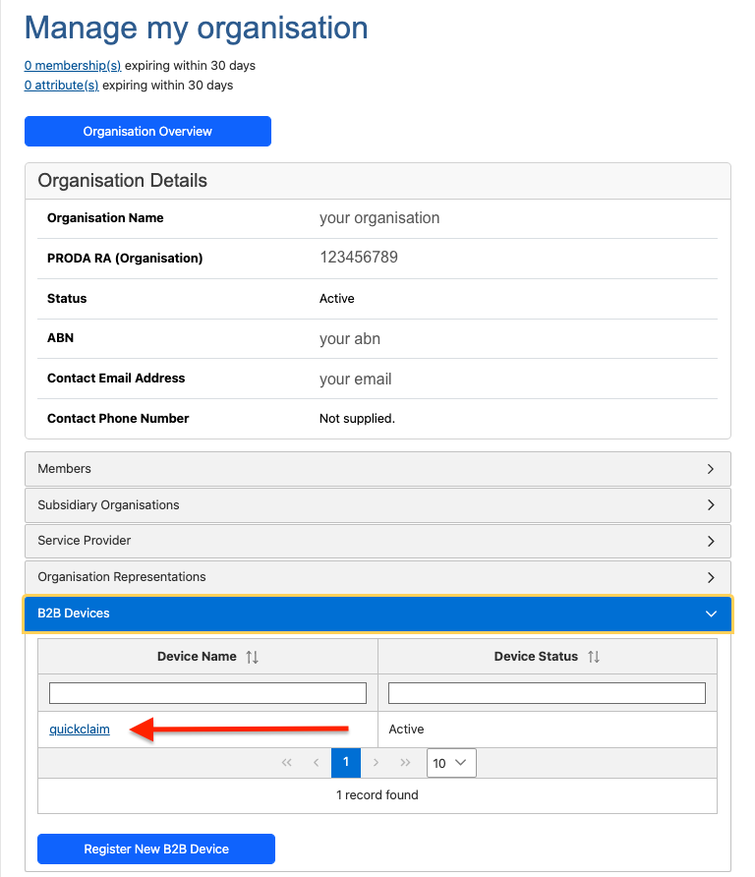Jump to the first page with the double-left arrow
Image resolution: width=755 pixels, height=877 pixels.
tap(286, 762)
